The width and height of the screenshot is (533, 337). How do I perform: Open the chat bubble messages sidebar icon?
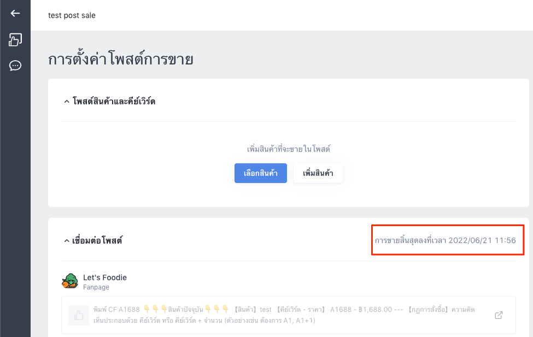(15, 65)
